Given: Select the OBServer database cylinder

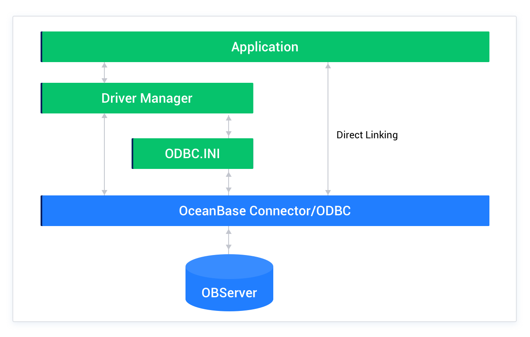Looking at the screenshot, I should pyautogui.click(x=229, y=282).
